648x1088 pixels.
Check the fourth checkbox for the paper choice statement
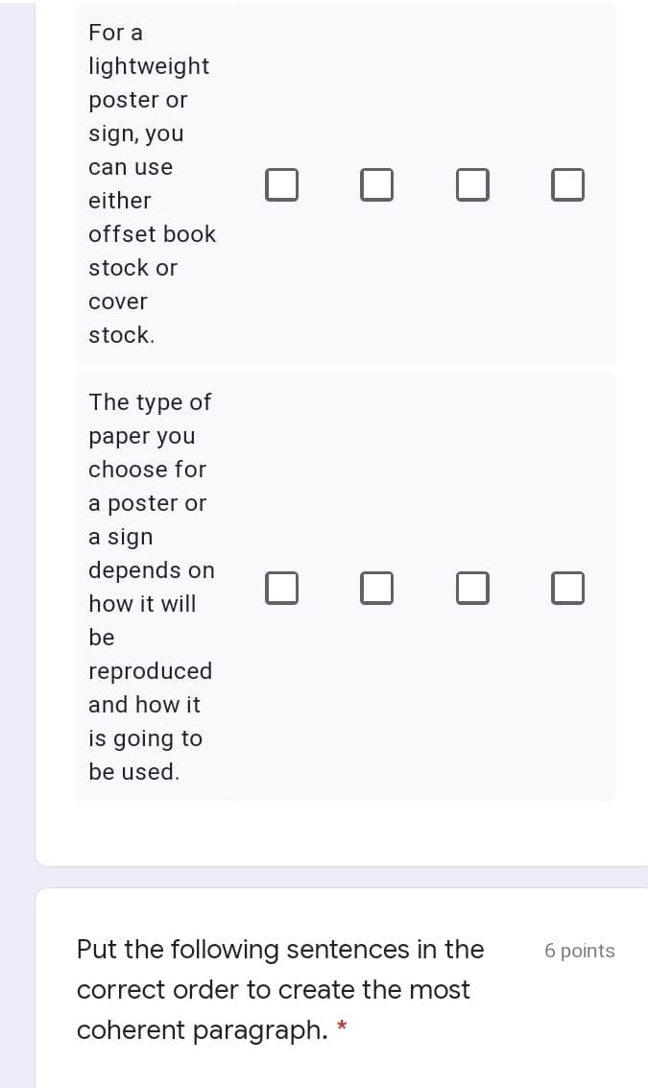567,588
